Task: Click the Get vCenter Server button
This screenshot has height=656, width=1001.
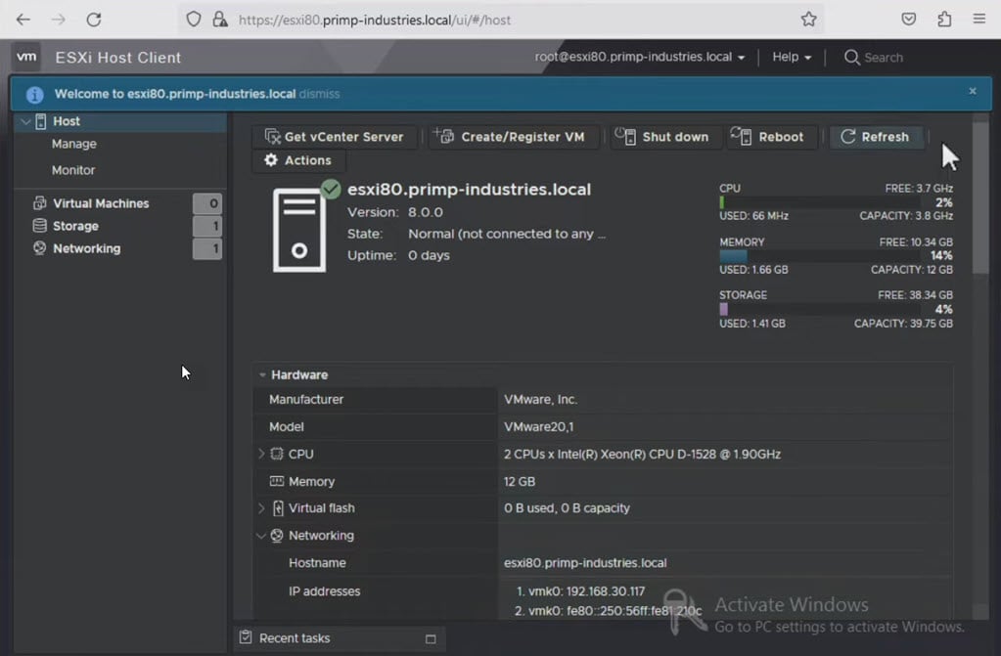Action: tap(335, 137)
